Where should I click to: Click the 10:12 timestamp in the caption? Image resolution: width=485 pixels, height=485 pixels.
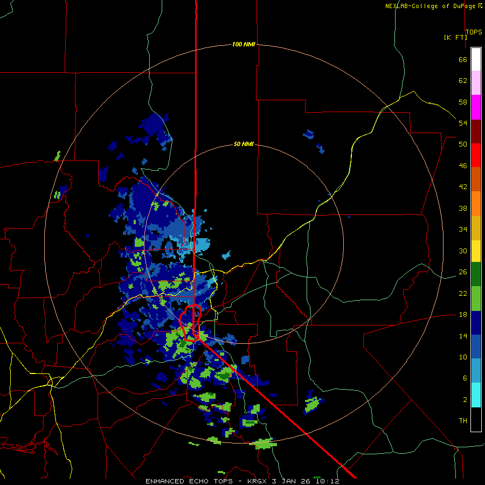pyautogui.click(x=328, y=481)
